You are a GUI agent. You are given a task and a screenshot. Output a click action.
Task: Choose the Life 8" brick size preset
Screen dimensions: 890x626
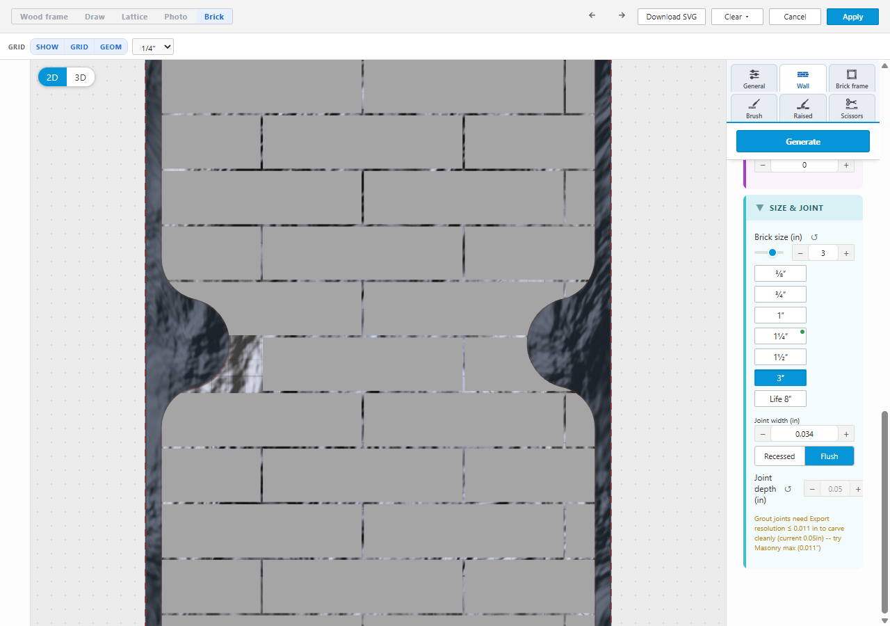(780, 399)
